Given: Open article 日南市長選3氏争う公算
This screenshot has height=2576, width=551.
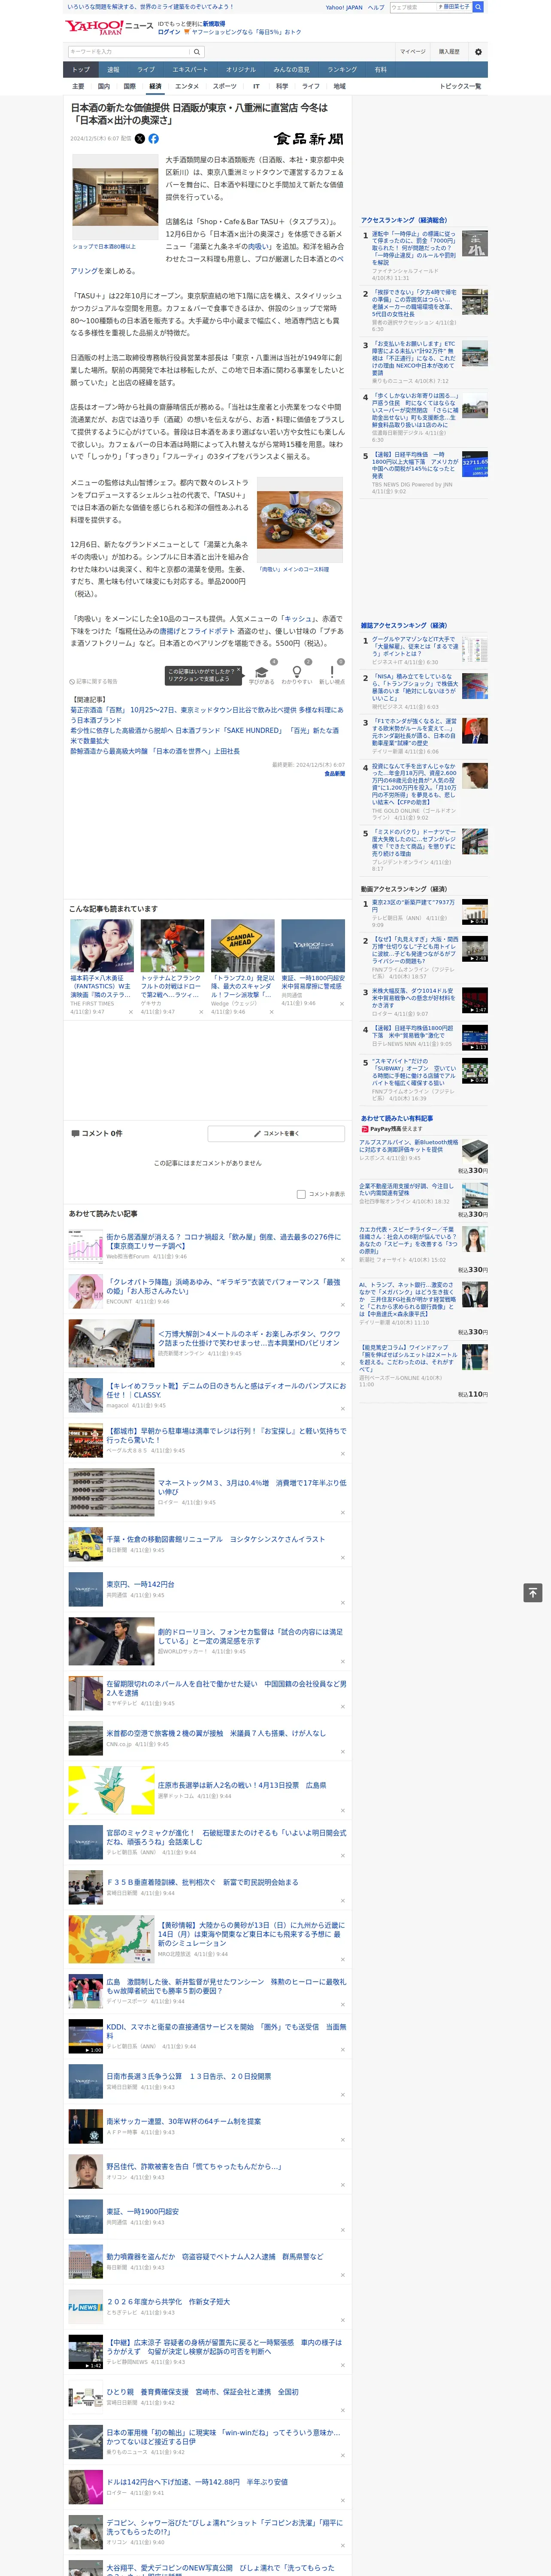Looking at the screenshot, I should click(x=189, y=2076).
